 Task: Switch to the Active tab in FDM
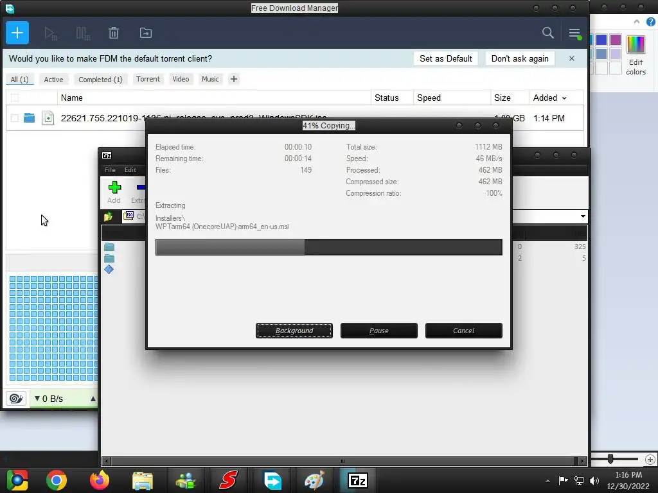(x=53, y=79)
